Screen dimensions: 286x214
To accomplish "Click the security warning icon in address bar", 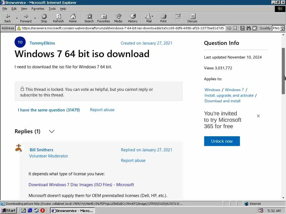I will pos(19,28).
